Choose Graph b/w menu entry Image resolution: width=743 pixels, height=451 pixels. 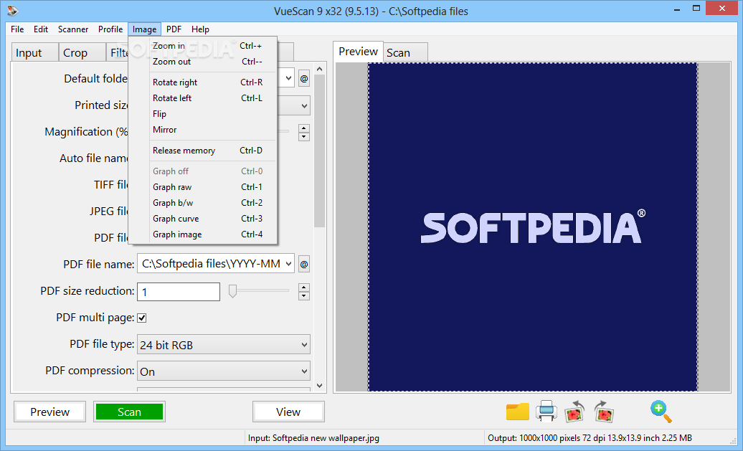[203, 203]
